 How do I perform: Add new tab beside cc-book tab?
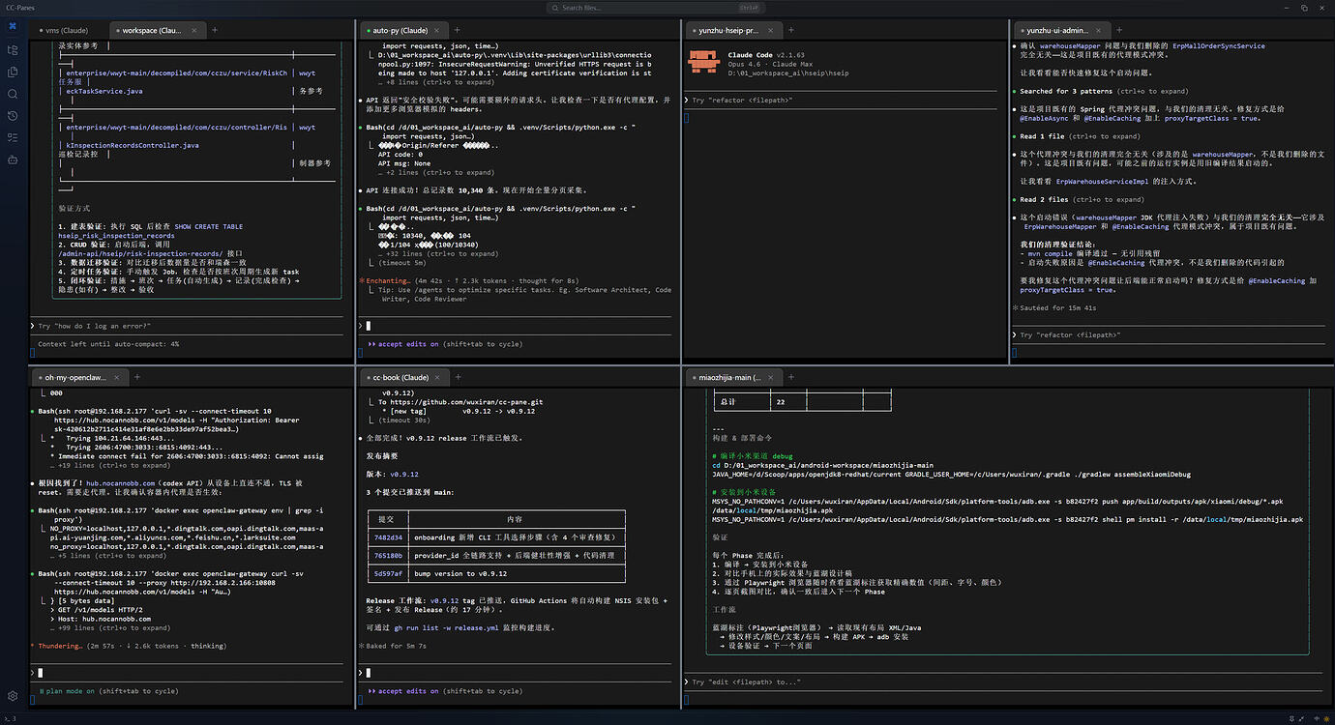click(459, 377)
